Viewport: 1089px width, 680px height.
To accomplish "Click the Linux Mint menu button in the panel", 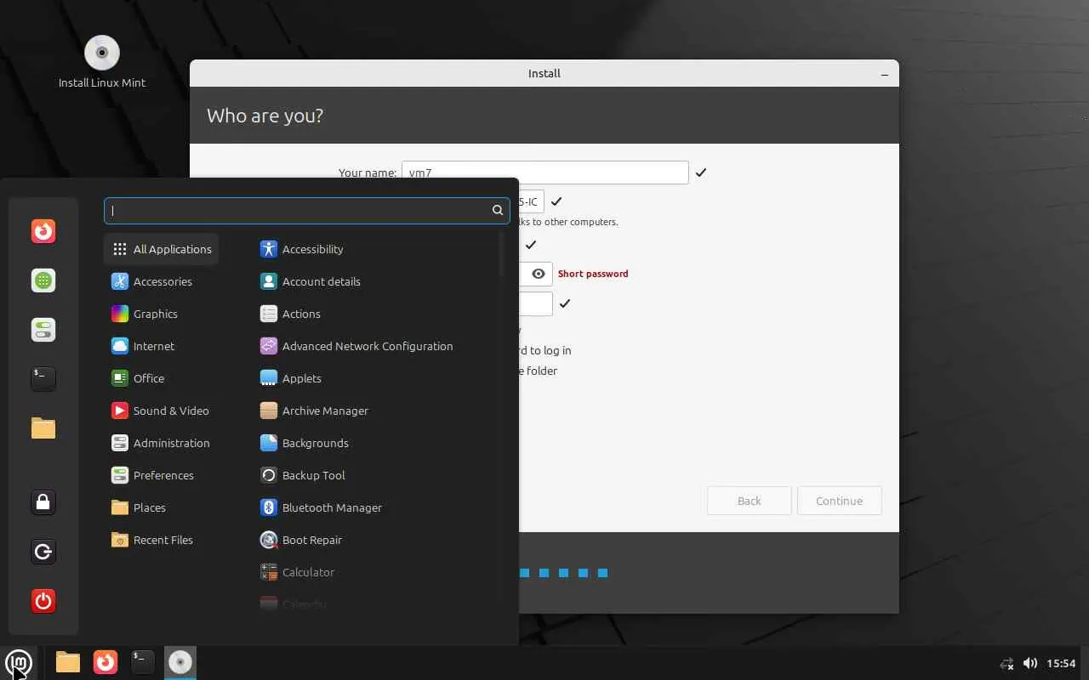I will click(x=18, y=662).
